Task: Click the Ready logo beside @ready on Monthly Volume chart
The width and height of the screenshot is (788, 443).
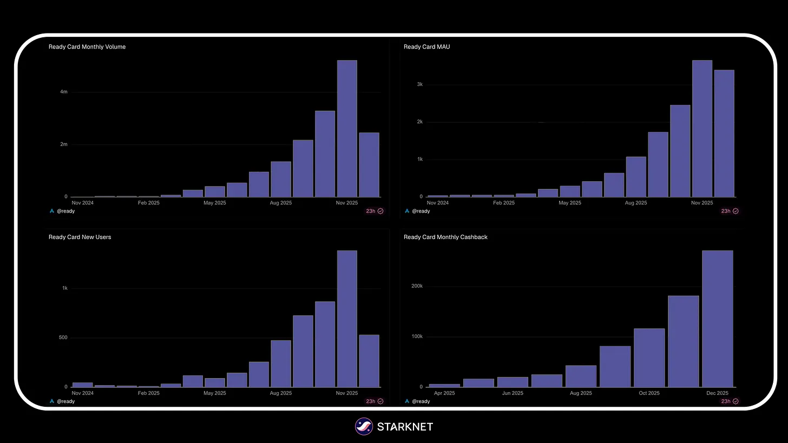Action: (51, 211)
